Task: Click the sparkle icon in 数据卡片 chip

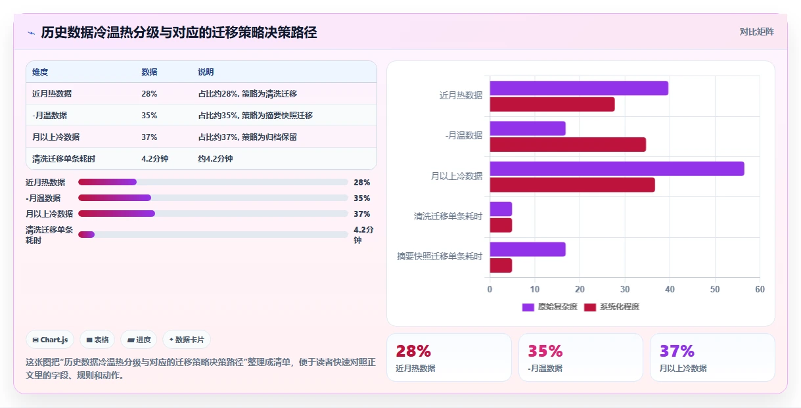Action: (x=172, y=340)
